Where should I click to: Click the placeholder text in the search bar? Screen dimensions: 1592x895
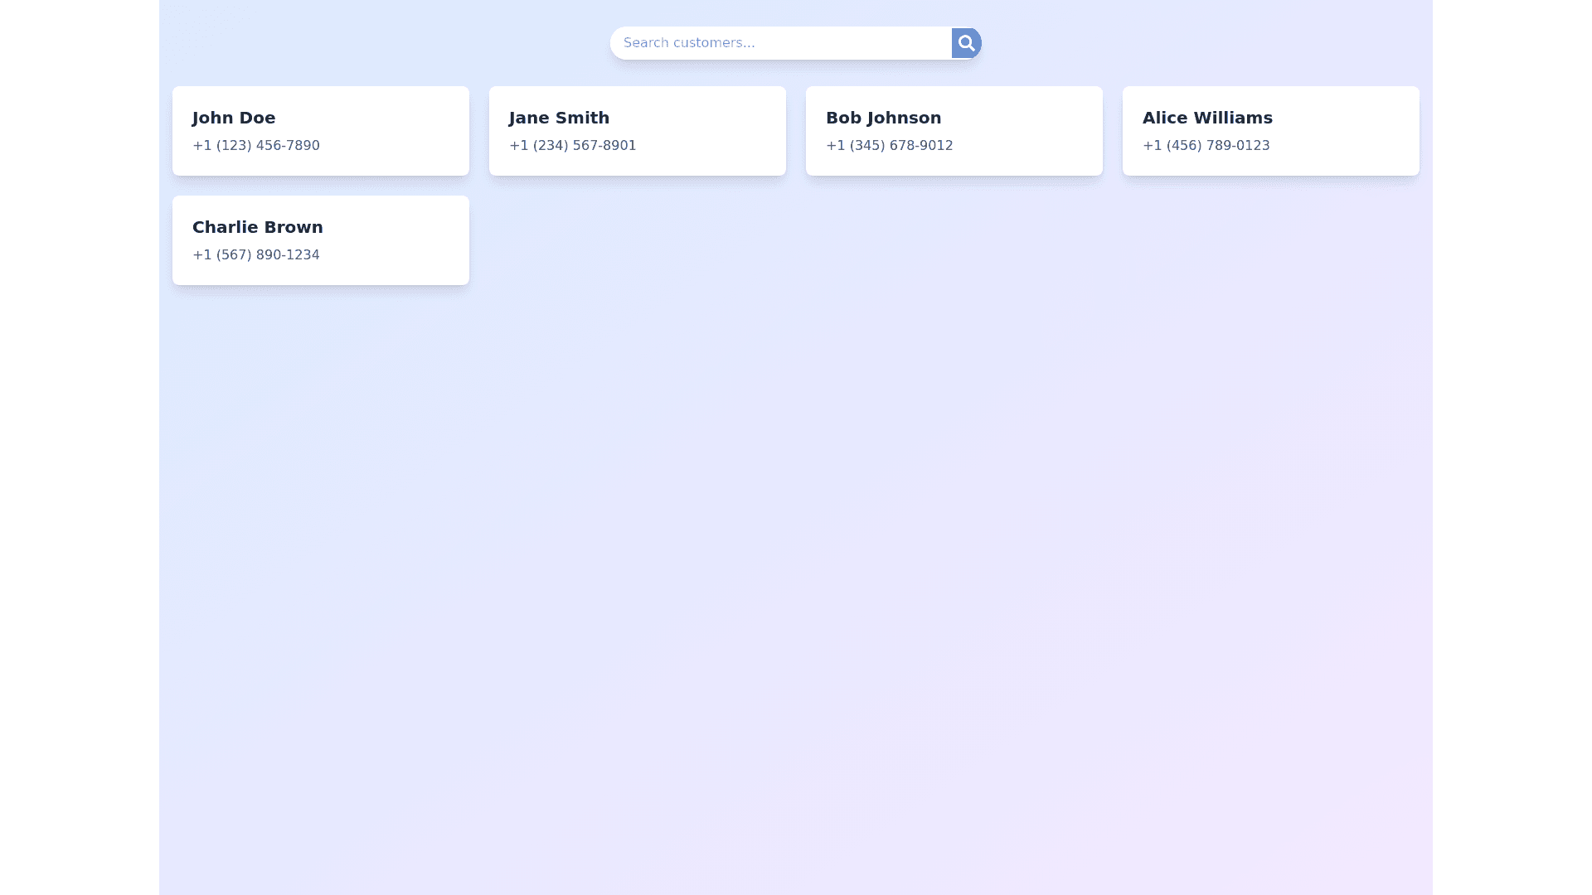click(689, 43)
